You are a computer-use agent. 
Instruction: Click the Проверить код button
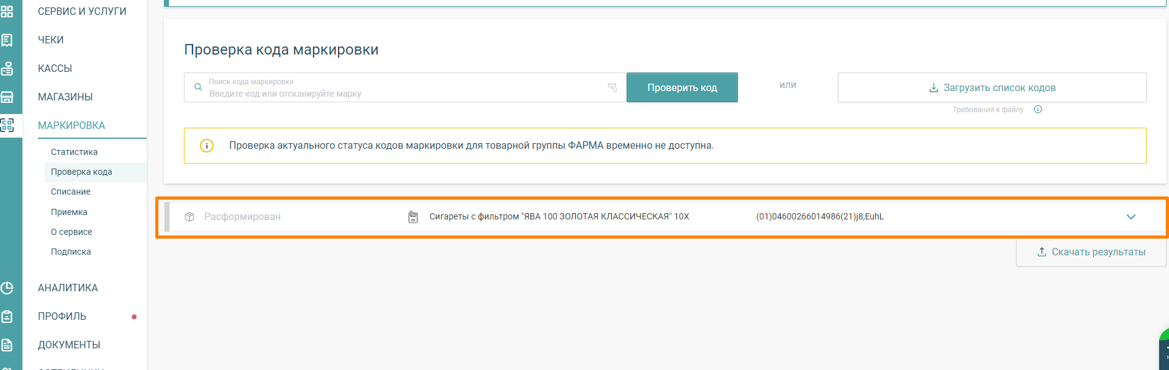coord(682,87)
